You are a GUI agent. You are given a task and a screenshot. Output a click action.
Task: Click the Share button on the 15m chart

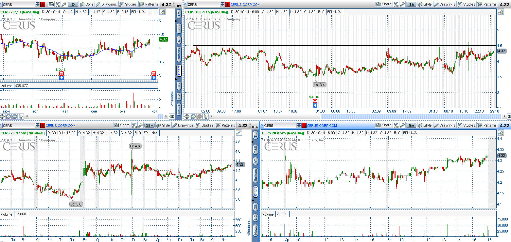tap(122, 125)
